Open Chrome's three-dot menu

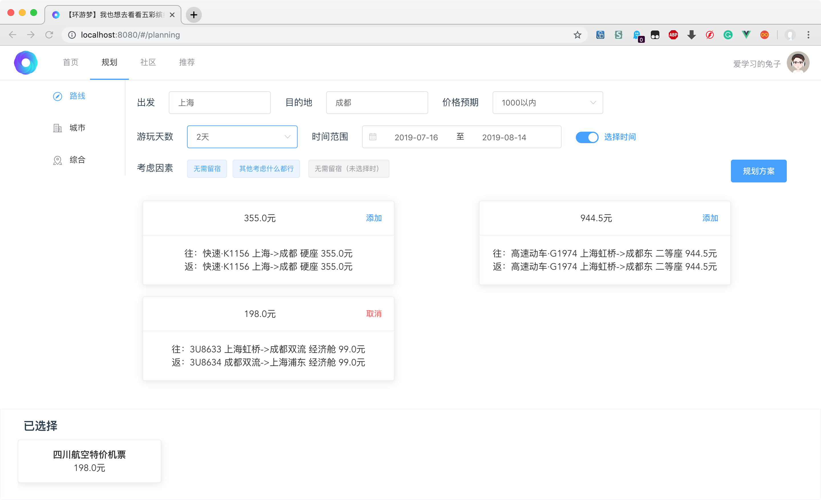tap(808, 35)
